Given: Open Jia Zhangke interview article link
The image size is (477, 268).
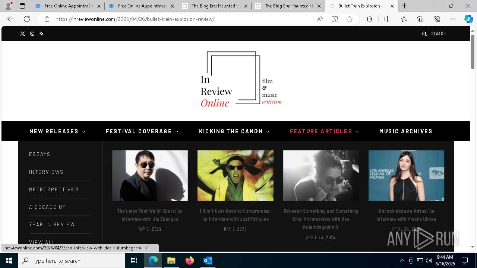Looking at the screenshot, I should click(x=150, y=215).
